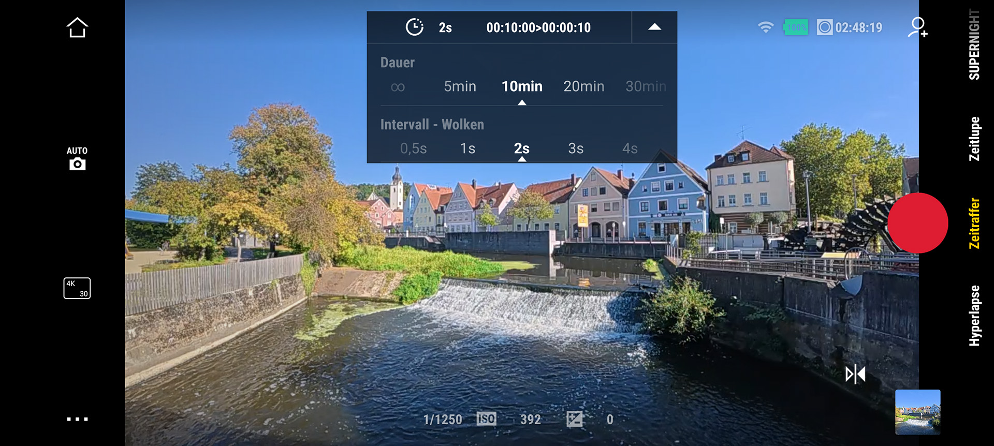
Task: Open the AUTO camera exposure mode
Action: click(77, 158)
